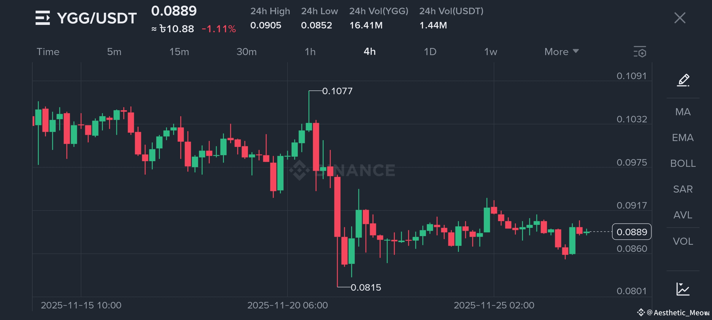This screenshot has height=320, width=712.
Task: Select the 1w interval
Action: coord(490,52)
